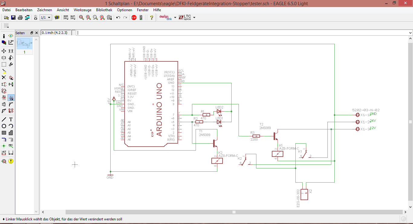The height and width of the screenshot is (224, 413).
Task: Open the Zeichnen menu
Action: click(44, 10)
